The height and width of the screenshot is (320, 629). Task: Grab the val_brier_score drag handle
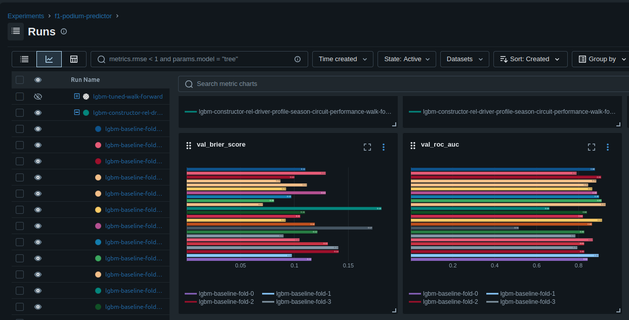[188, 146]
